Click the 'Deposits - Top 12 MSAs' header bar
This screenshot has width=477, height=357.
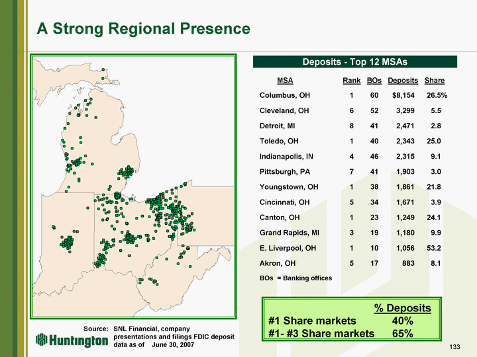[356, 61]
